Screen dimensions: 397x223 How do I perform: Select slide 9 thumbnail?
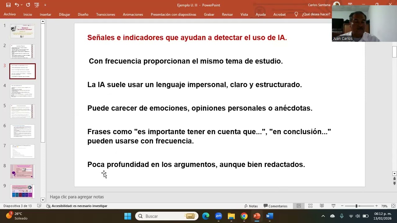point(23,191)
